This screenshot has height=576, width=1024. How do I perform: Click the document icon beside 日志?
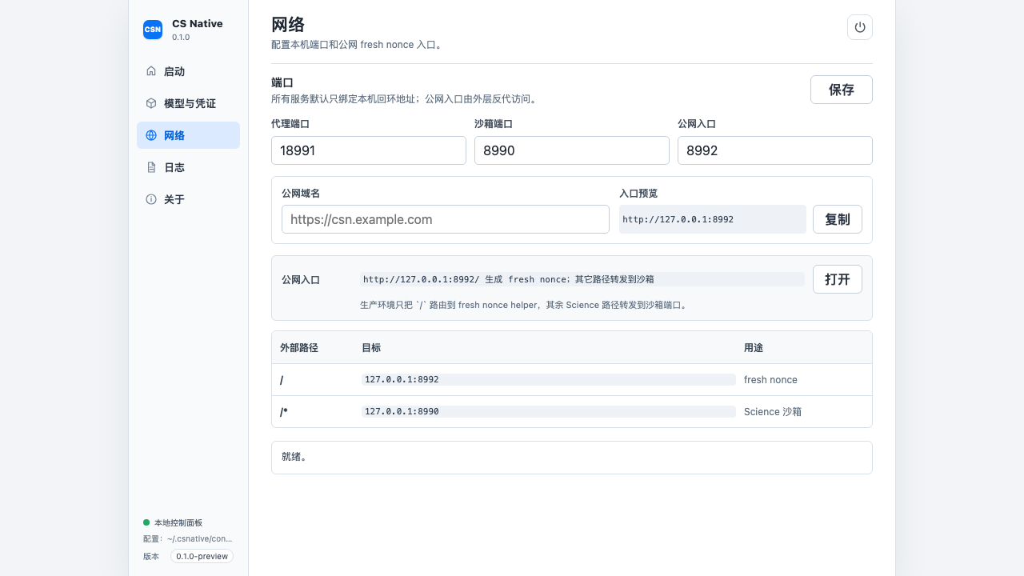(151, 167)
